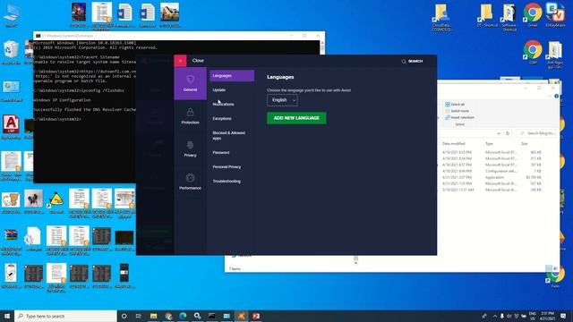The height and width of the screenshot is (322, 573).
Task: Click the ADD NEW LANGUAGE button
Action: [x=296, y=118]
